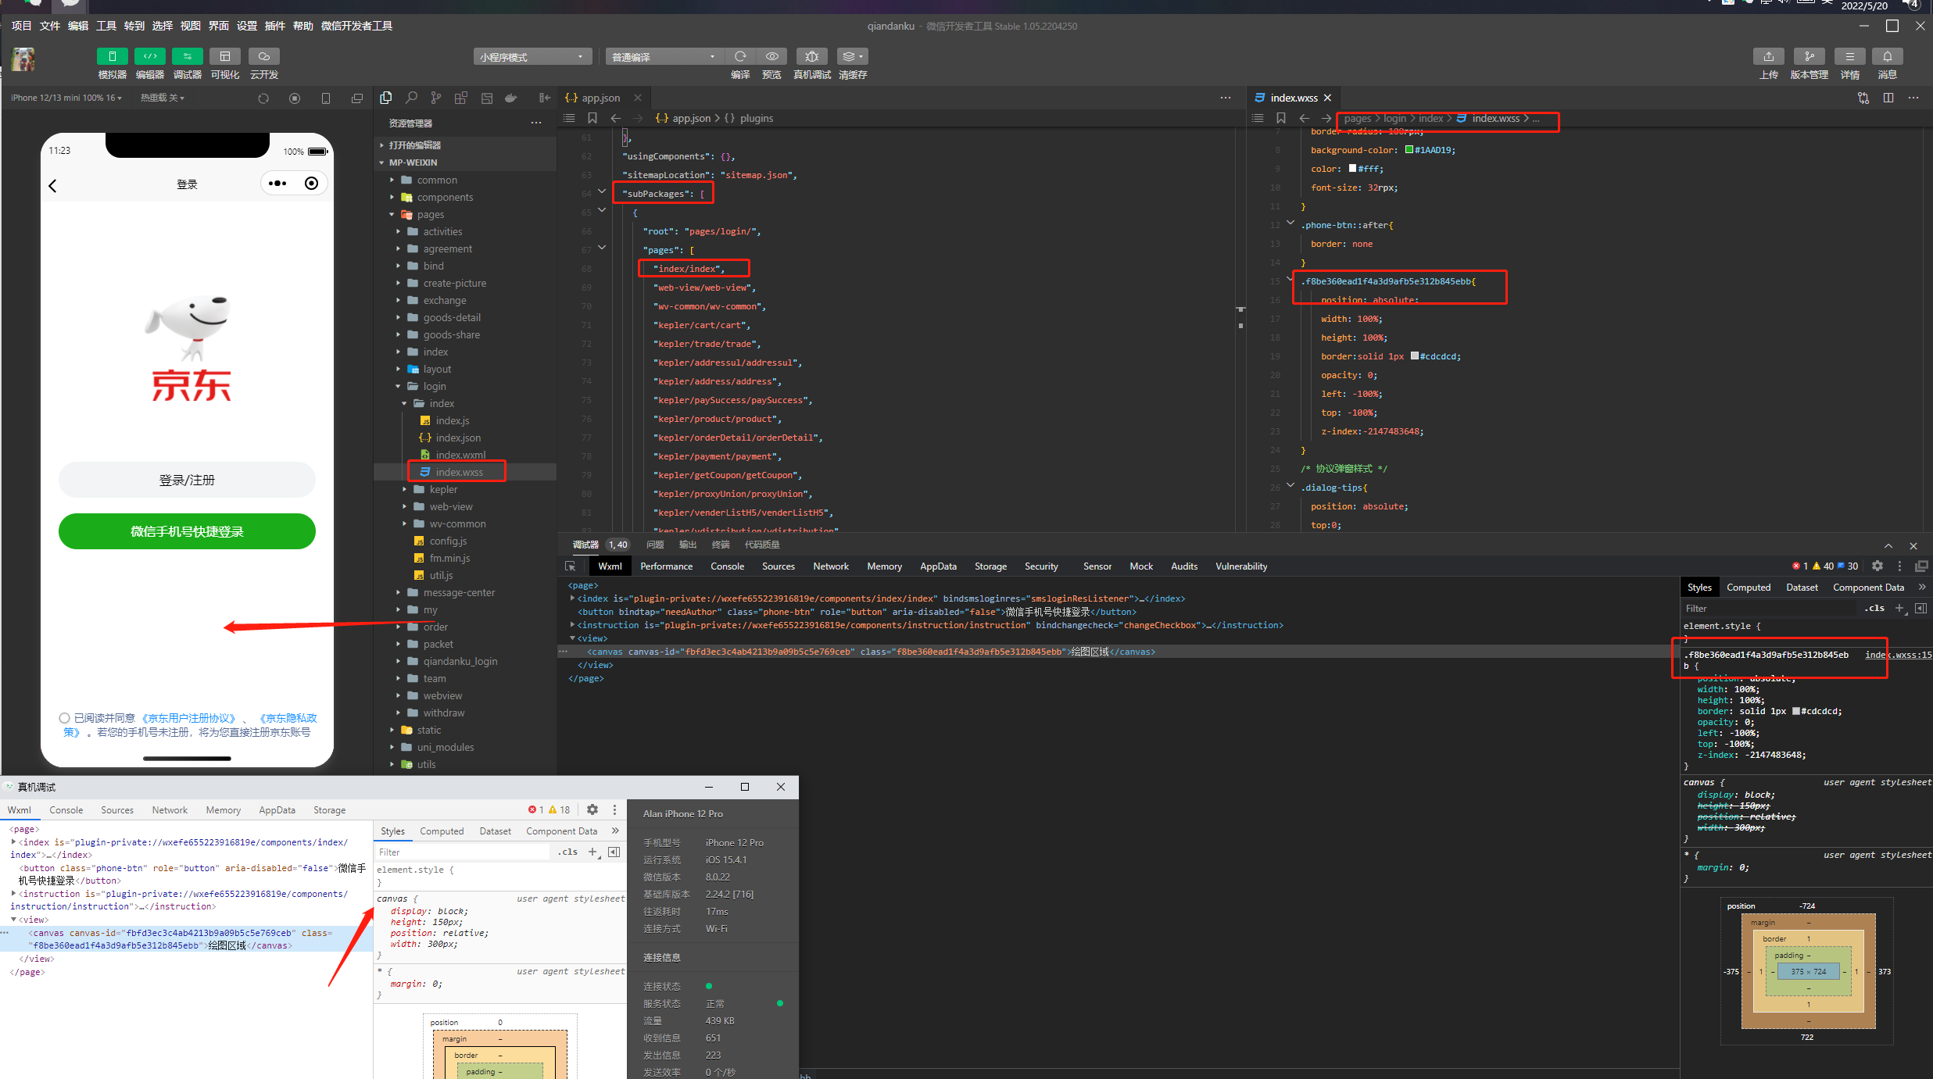Switch to the Console tab in the debugger

[727, 566]
